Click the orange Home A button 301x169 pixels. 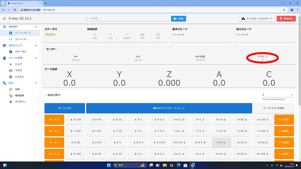55,154
